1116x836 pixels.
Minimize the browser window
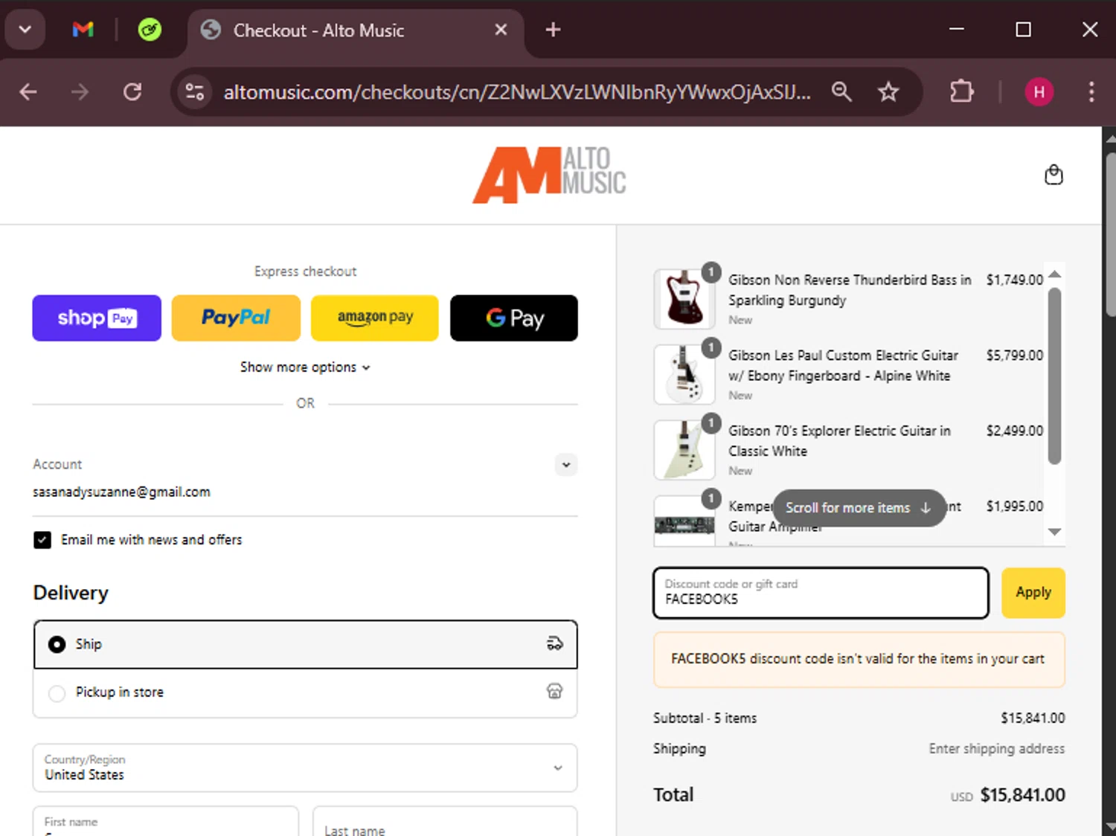tap(957, 30)
